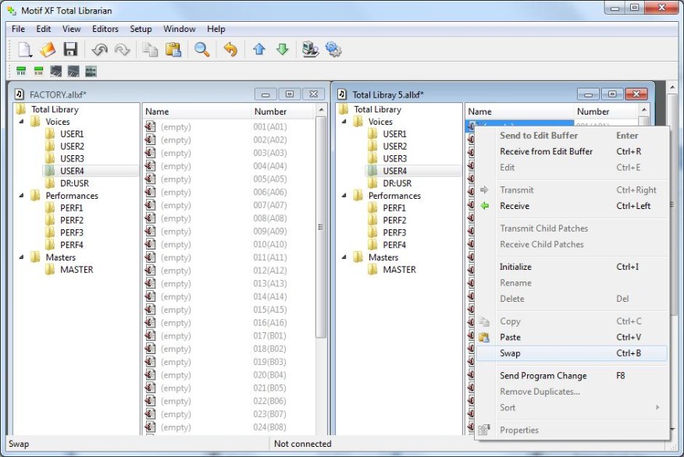Open the Help menu
The height and width of the screenshot is (457, 684).
click(216, 29)
